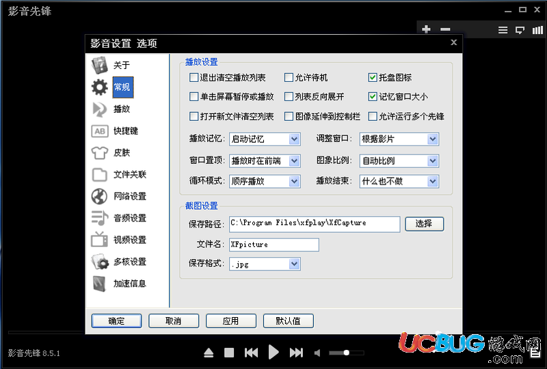Open the 关于 settings page
This screenshot has height=369, width=547.
pos(122,65)
